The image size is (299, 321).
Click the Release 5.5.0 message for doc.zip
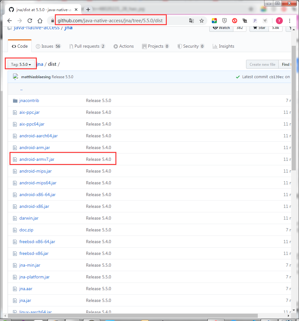98,230
